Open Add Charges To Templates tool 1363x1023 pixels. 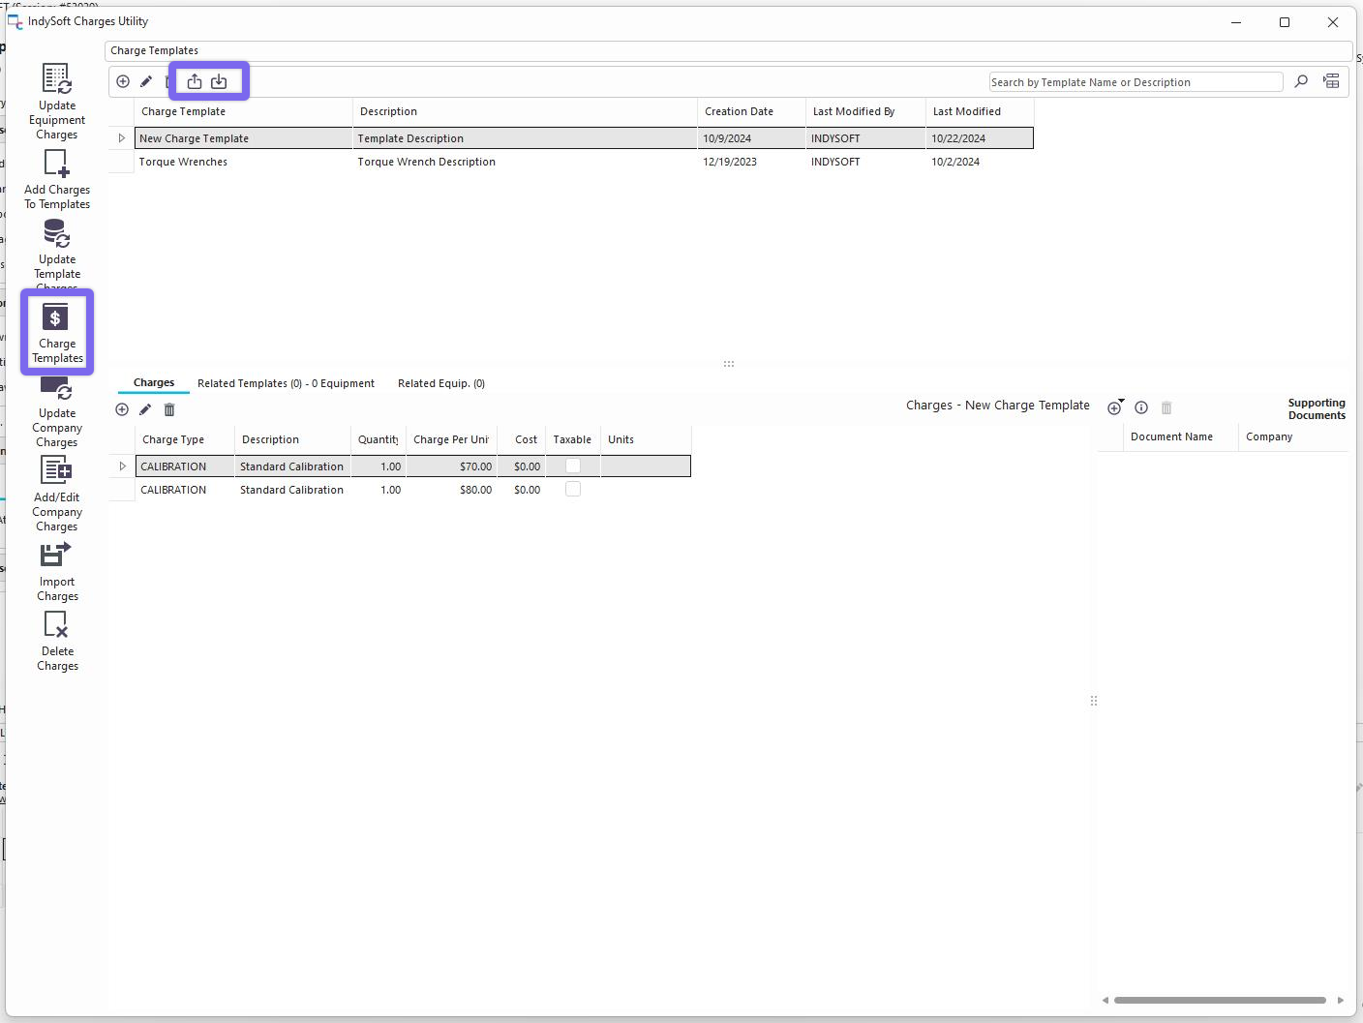point(57,181)
